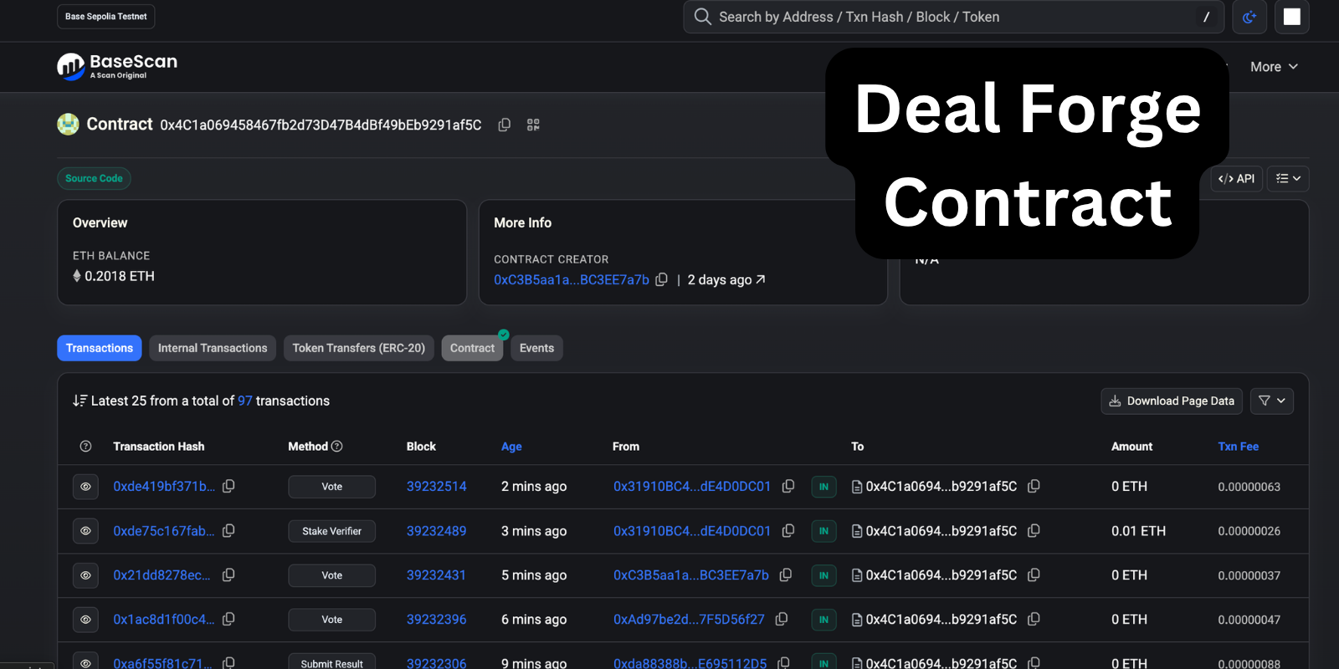The width and height of the screenshot is (1339, 669).
Task: Copy contract creator address 0xC3B5aa1a...BC3EE7a7b
Action: coord(661,279)
